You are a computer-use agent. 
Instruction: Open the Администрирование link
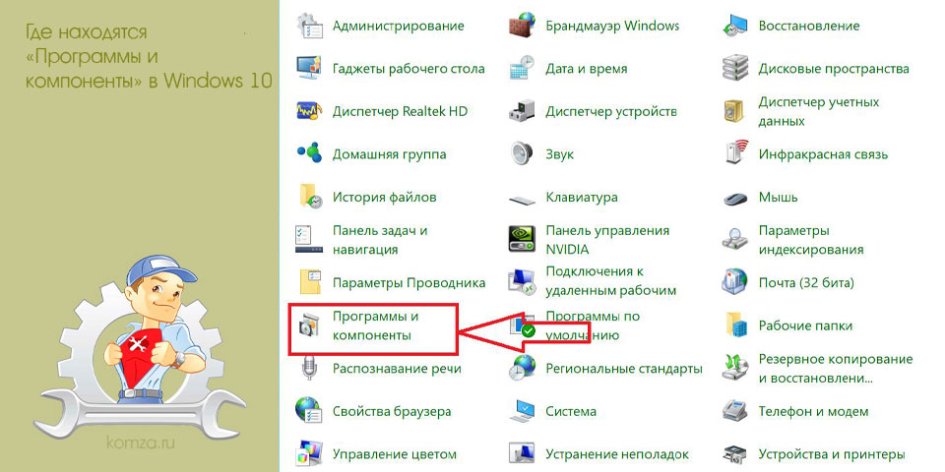(x=399, y=26)
